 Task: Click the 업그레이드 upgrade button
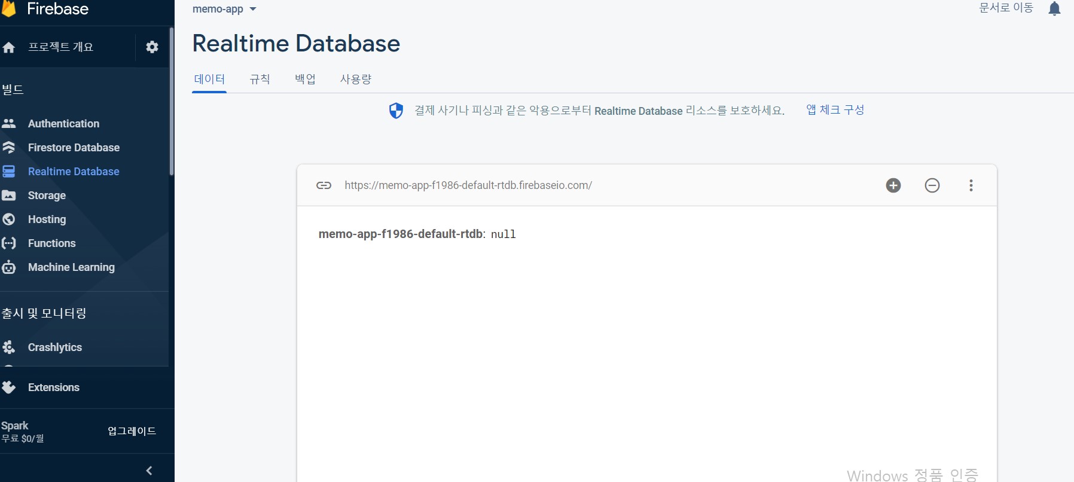[x=132, y=431]
